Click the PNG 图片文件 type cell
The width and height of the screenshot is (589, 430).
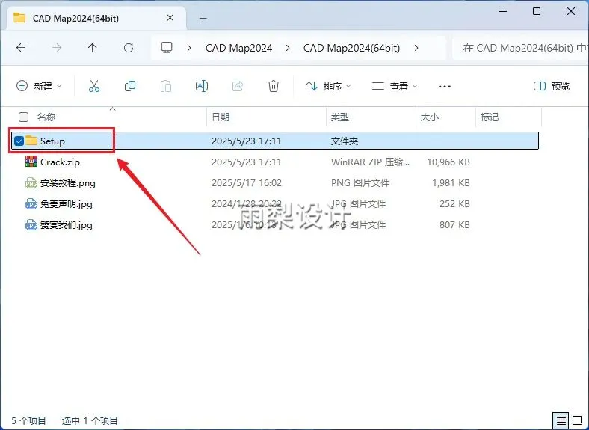click(360, 183)
